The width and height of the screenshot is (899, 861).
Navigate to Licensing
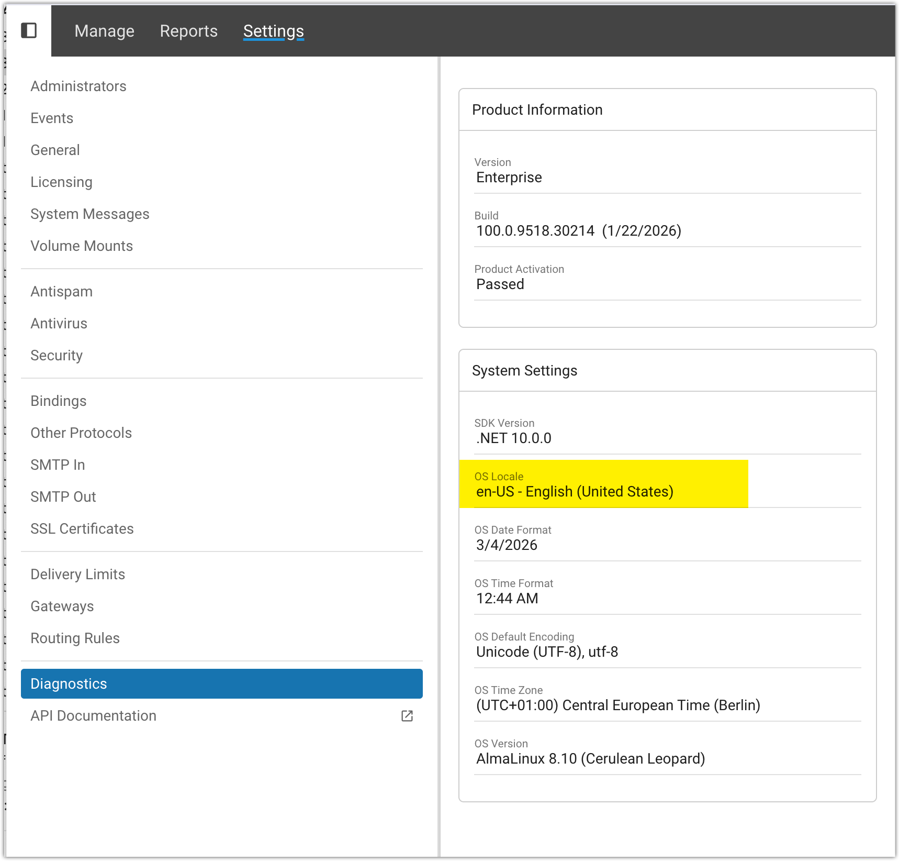click(x=61, y=182)
